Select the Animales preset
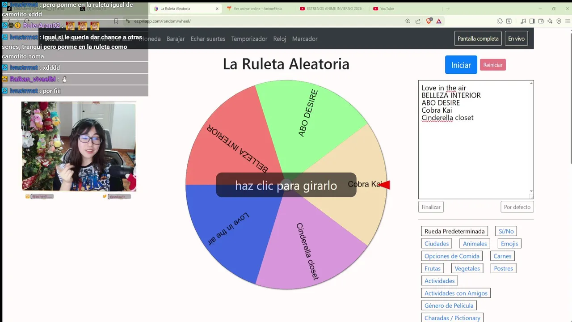Viewport: 572px width, 322px height. 475,244
